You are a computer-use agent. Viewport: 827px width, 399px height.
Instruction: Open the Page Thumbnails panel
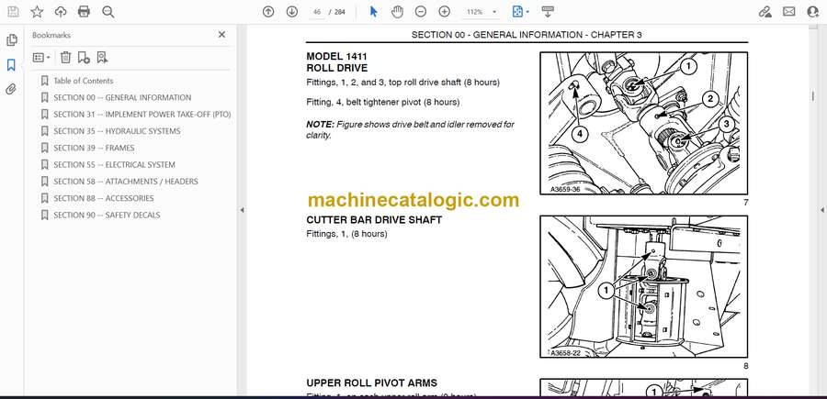click(x=12, y=40)
